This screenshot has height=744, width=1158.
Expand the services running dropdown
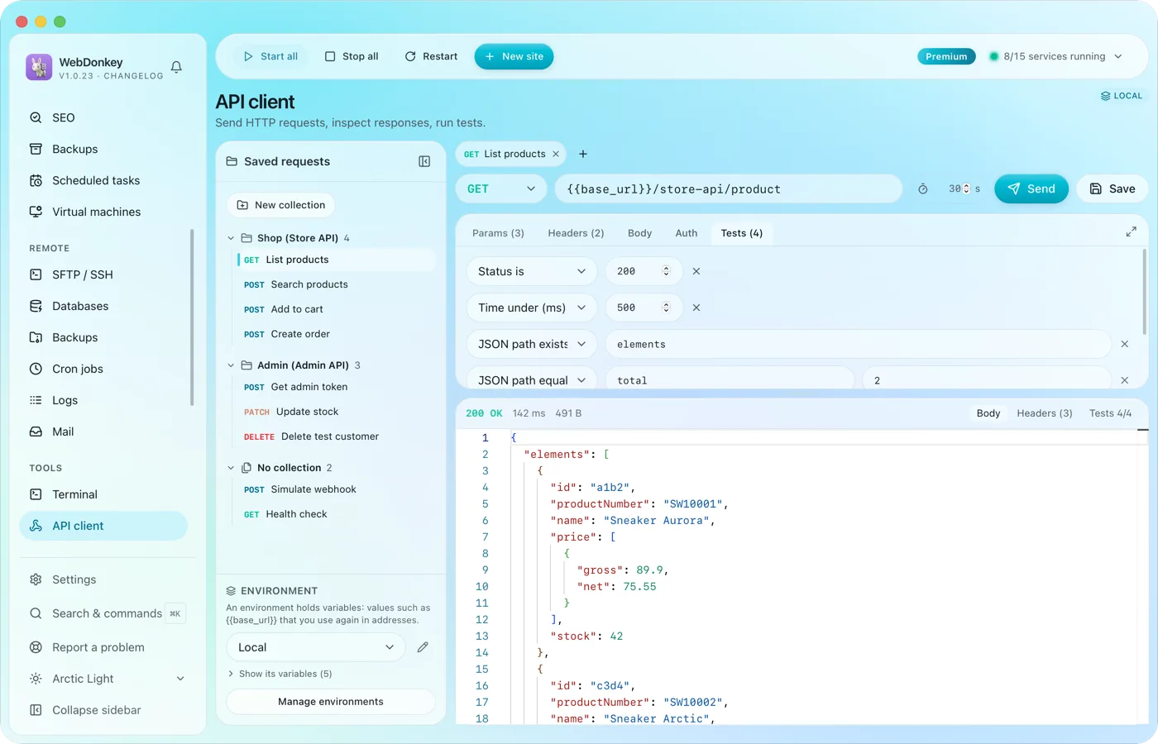[x=1056, y=56]
